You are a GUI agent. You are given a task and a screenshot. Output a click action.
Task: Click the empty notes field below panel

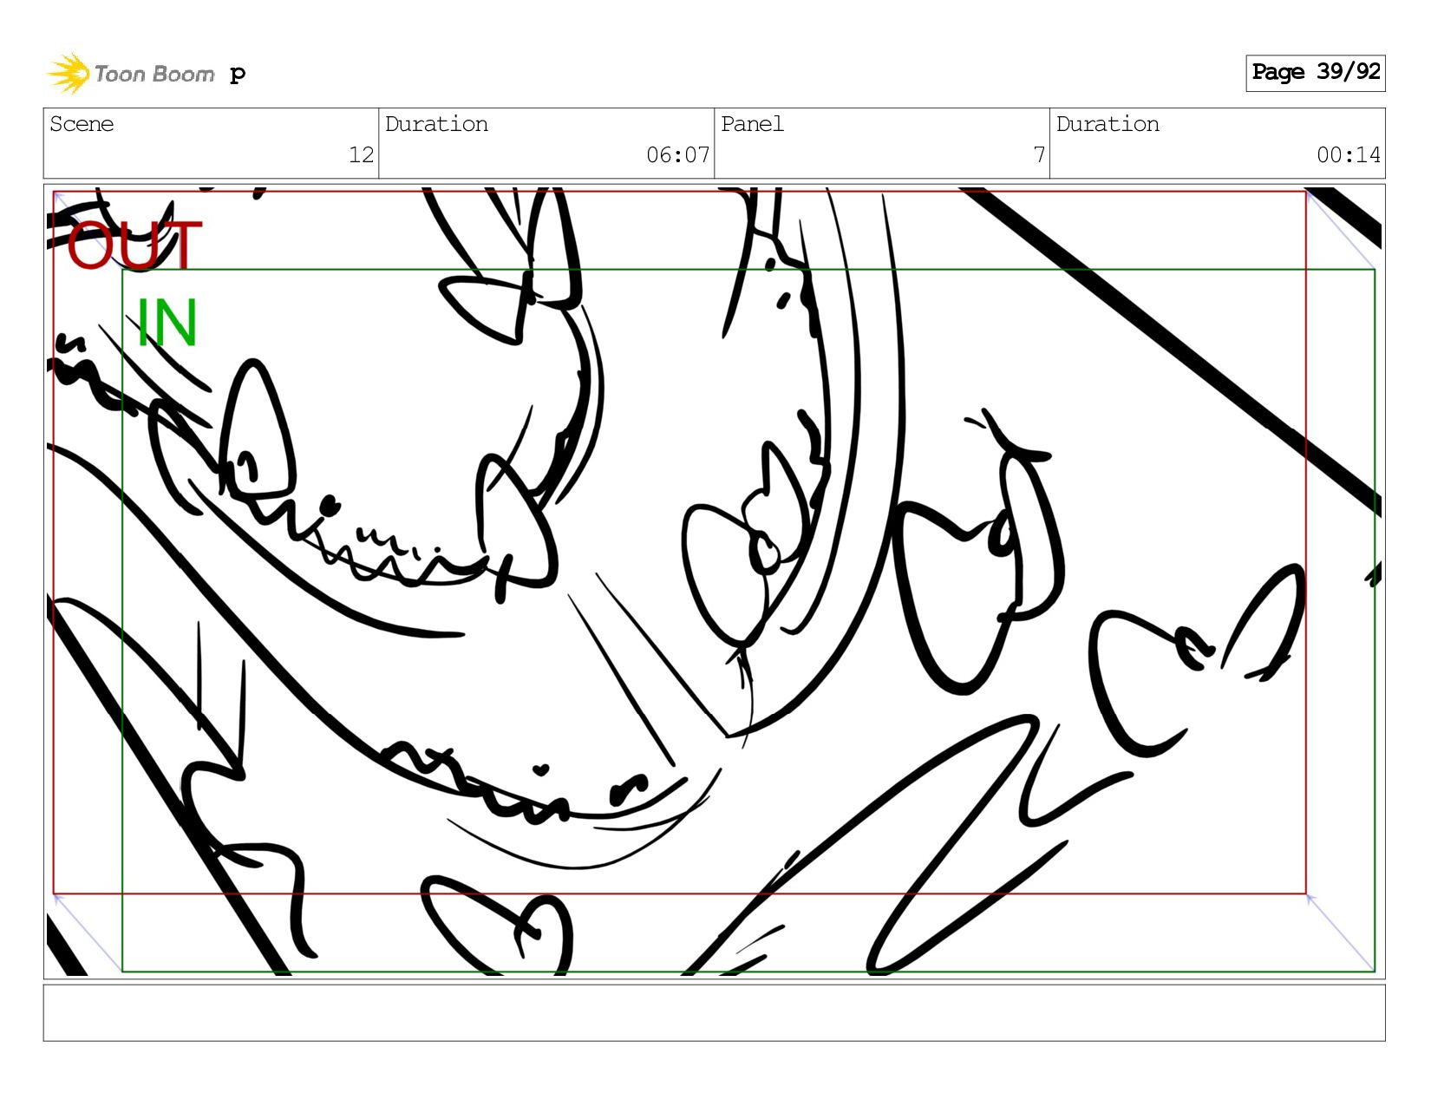714,1012
